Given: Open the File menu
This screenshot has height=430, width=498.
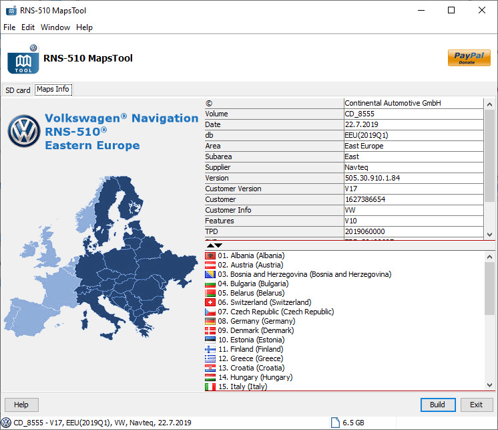Looking at the screenshot, I should point(9,27).
